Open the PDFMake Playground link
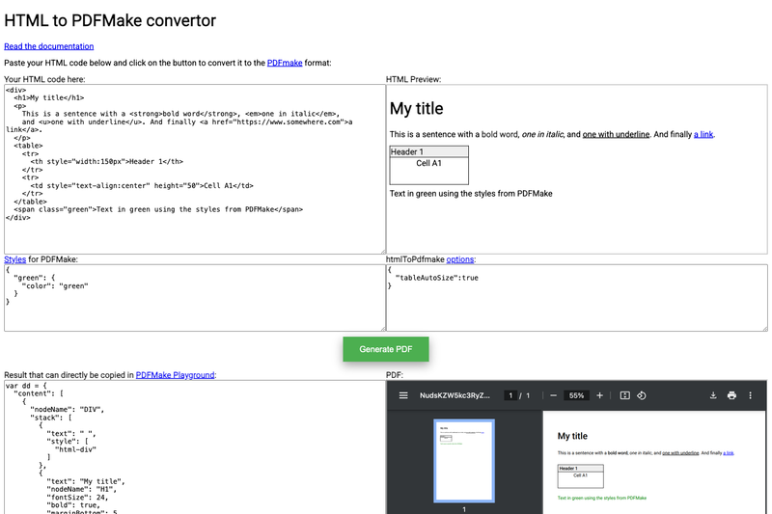 [175, 375]
